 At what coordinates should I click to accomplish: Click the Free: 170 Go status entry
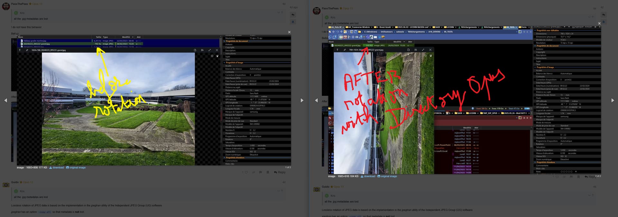[x=498, y=108]
